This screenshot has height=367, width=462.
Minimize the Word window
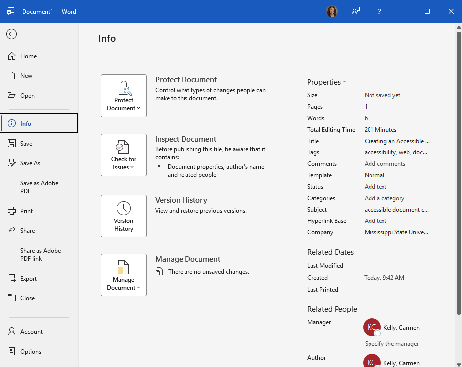click(403, 11)
